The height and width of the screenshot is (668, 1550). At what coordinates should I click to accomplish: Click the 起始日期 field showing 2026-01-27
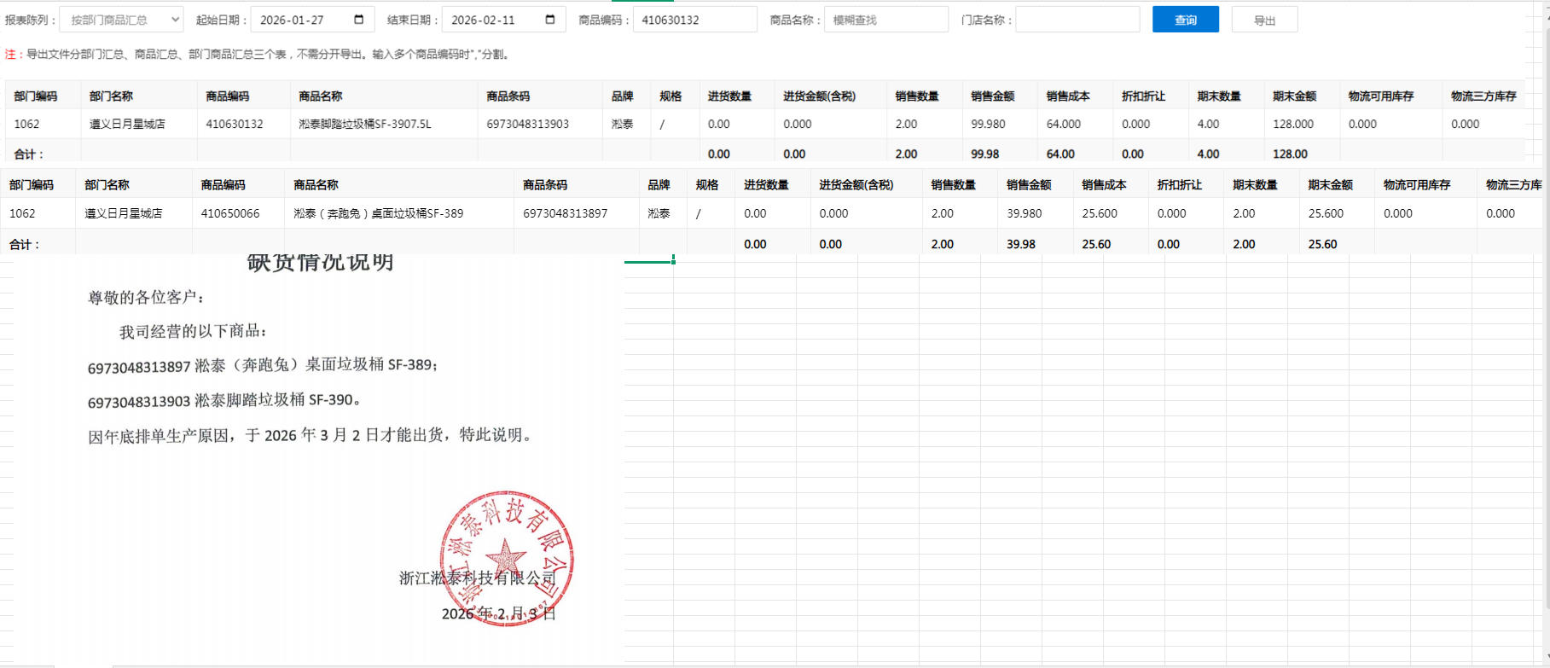click(x=299, y=20)
